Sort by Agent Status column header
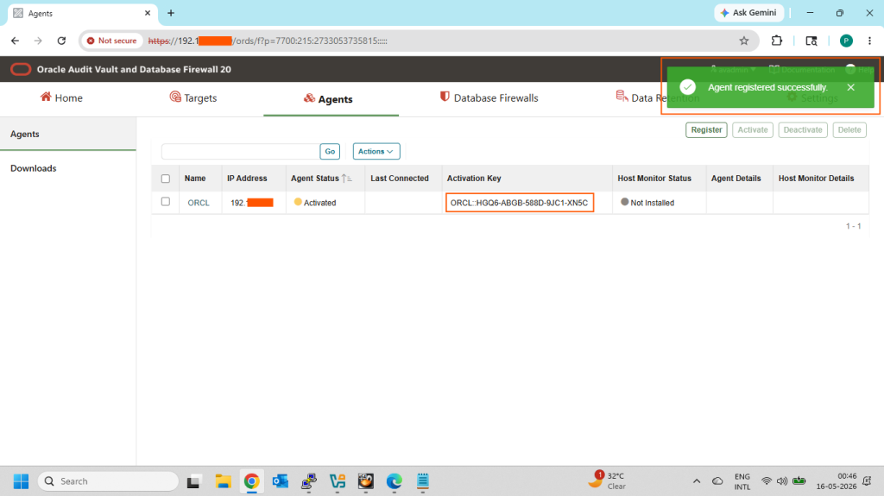 click(314, 179)
